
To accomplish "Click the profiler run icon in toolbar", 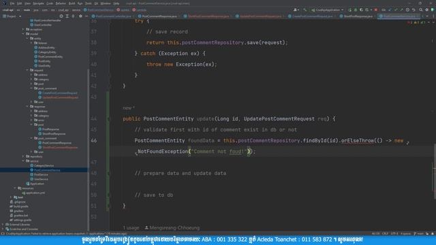I will (x=367, y=10).
